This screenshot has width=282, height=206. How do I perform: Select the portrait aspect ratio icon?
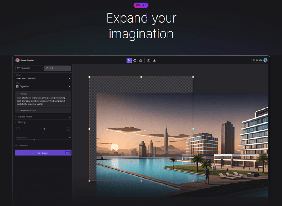68,129
